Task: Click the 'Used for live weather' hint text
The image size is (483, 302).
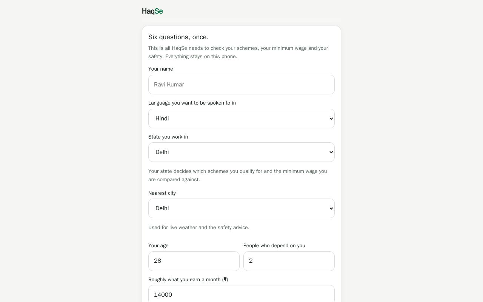Action: pyautogui.click(x=199, y=228)
